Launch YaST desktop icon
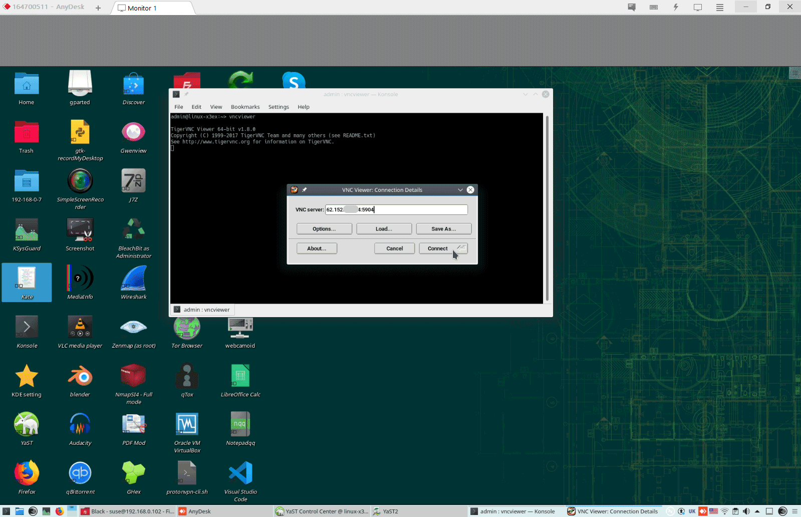Viewport: 801px width, 517px height. coord(27,429)
